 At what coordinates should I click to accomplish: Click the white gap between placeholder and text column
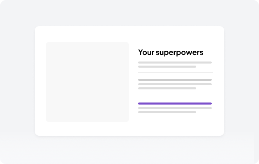click(x=133, y=82)
